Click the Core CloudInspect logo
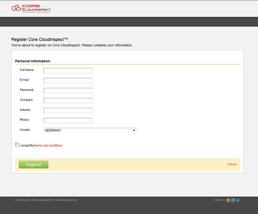258x214 pixels. [x=31, y=9]
